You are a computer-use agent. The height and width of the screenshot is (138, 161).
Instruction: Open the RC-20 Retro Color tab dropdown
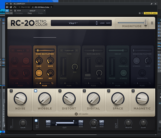[x=51, y=7]
